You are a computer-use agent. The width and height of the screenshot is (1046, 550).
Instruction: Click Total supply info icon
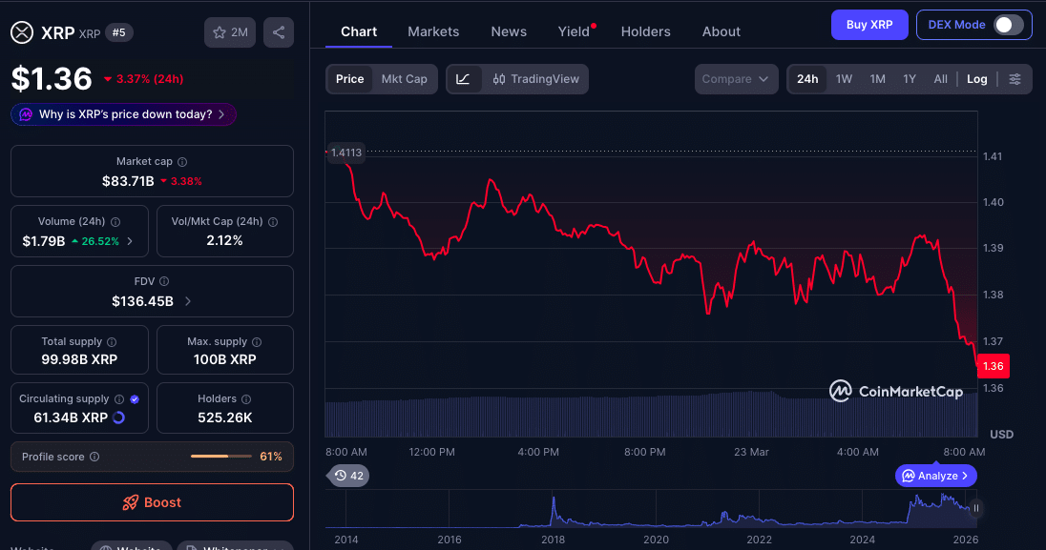112,342
